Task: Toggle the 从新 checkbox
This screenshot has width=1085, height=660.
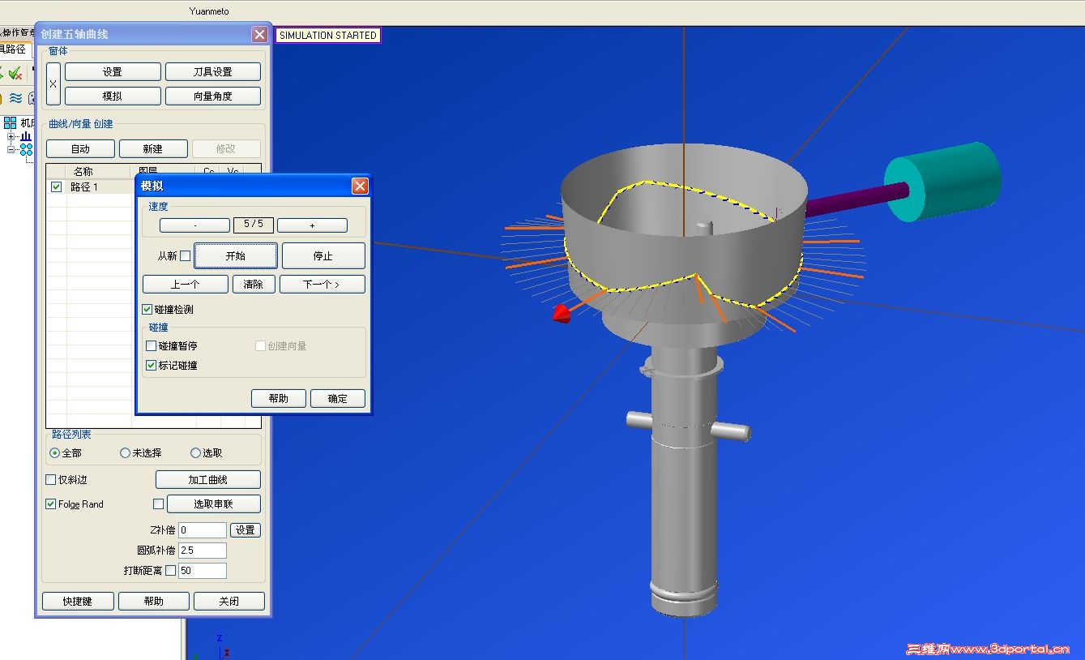Action: click(x=185, y=255)
